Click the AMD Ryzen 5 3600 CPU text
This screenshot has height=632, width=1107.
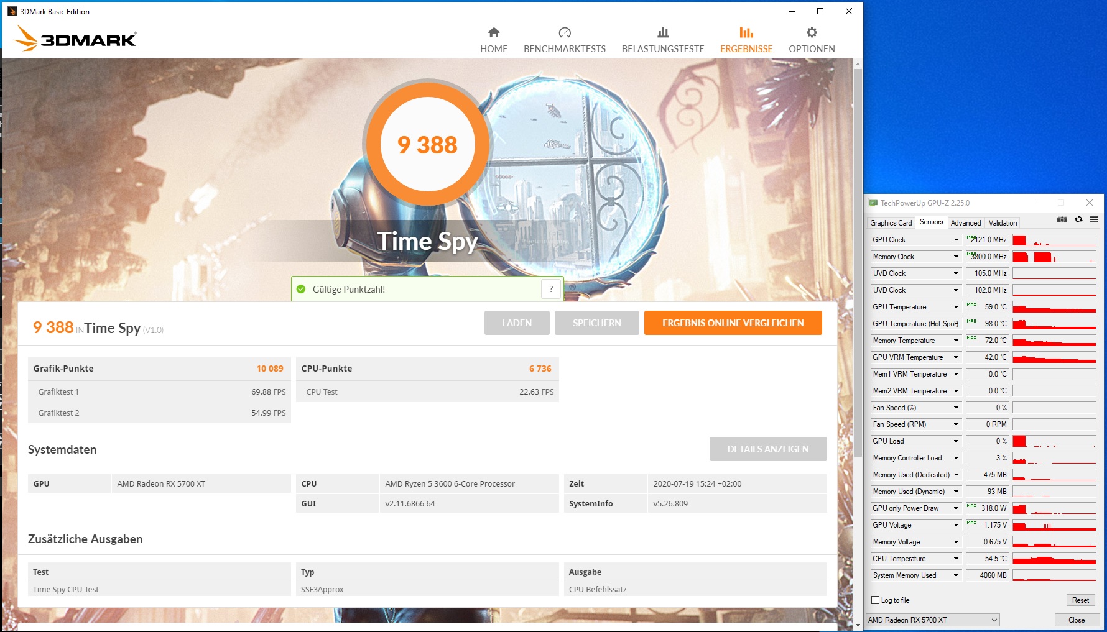pyautogui.click(x=450, y=483)
